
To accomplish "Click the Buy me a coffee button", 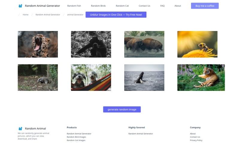I will click(x=205, y=6).
